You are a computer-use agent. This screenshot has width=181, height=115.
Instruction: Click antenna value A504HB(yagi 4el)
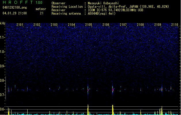tap(102, 14)
